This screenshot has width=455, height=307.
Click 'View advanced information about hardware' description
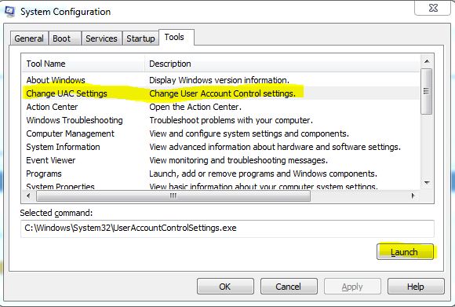pyautogui.click(x=275, y=147)
